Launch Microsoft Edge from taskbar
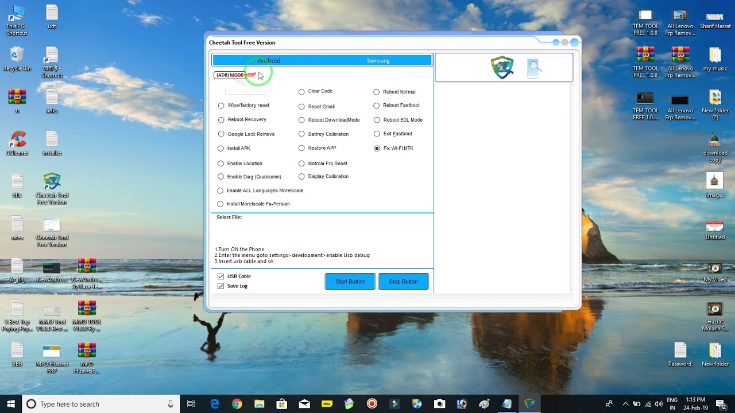This screenshot has height=413, width=735. pos(215,404)
